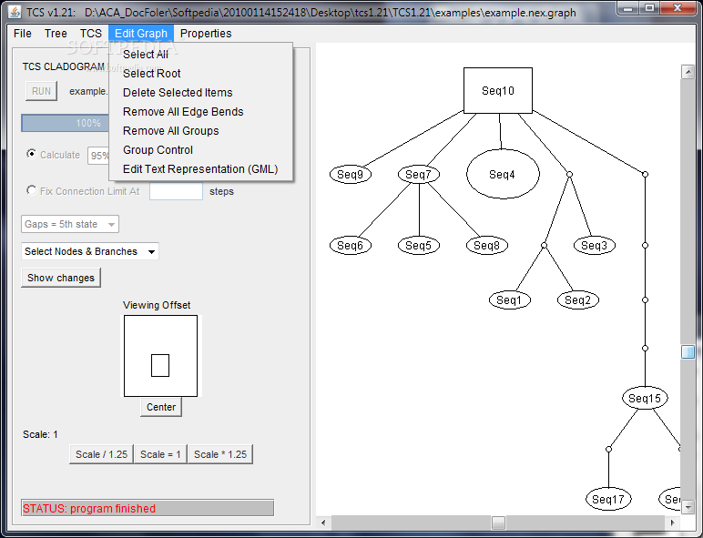
Task: Click the connection limit steps field
Action: coord(176,191)
